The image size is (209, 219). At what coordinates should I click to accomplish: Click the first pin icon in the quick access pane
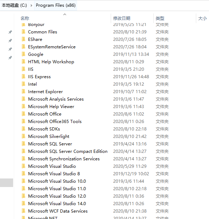point(10,32)
